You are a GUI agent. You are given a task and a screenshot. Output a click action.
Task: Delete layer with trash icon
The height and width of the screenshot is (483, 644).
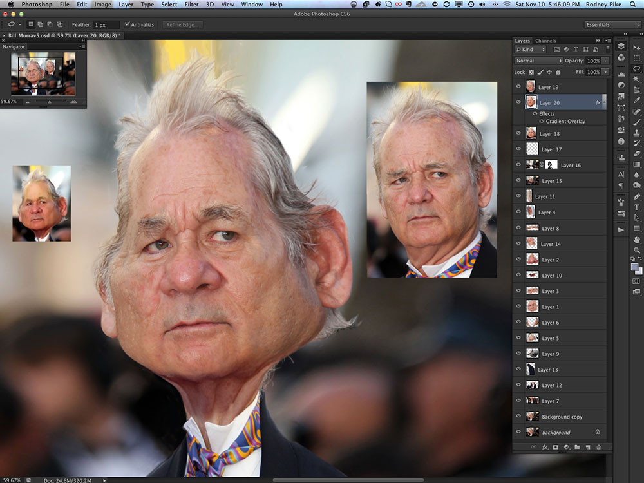[598, 447]
